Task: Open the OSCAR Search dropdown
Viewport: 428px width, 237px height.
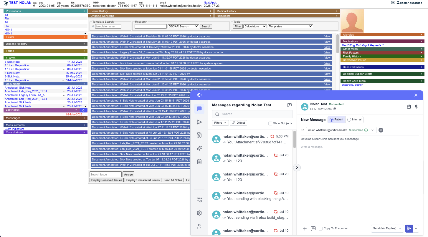Action: click(x=183, y=26)
